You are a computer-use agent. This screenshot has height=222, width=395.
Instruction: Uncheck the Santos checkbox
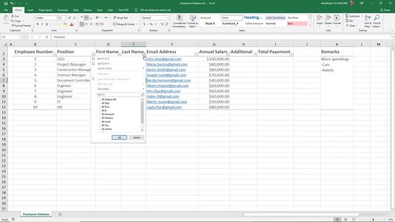(103, 129)
